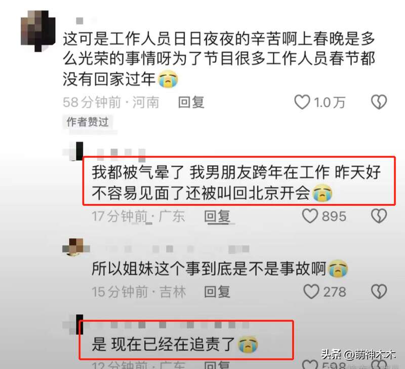Reply to the 58分钟前 河南 comment
405x369 pixels.
point(191,103)
